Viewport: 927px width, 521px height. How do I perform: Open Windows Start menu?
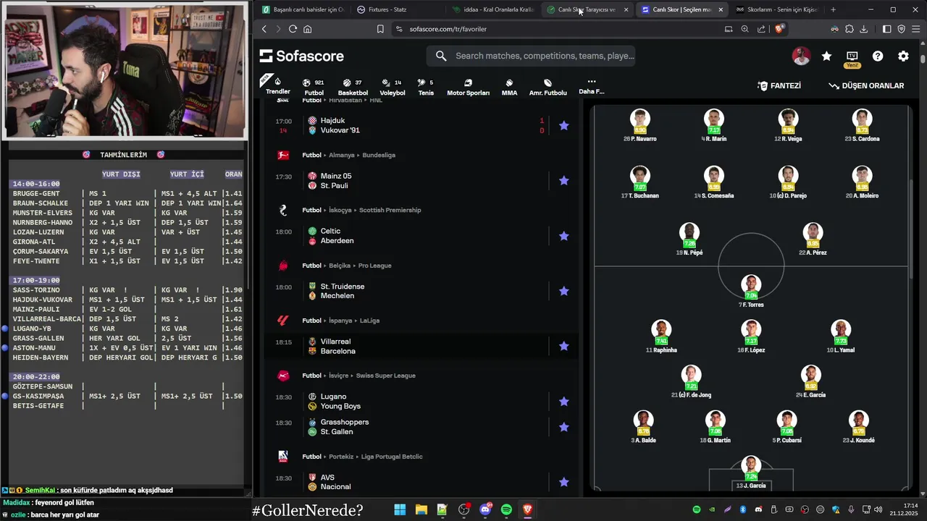coord(400,510)
